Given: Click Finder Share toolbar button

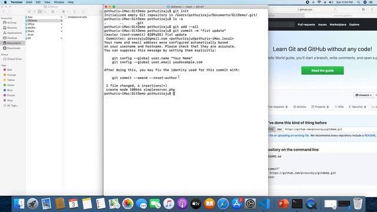Looking at the screenshot, I should (74, 12).
